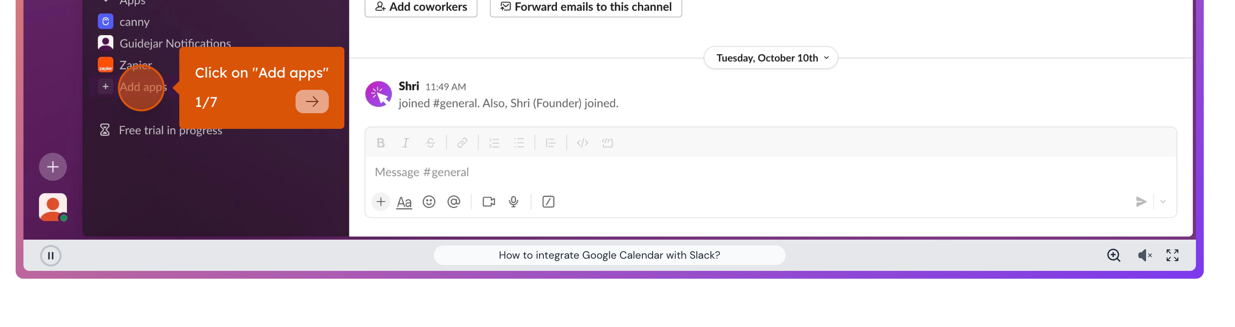Viewport: 1235px width, 327px height.
Task: Click Add coworkers button
Action: tap(421, 7)
